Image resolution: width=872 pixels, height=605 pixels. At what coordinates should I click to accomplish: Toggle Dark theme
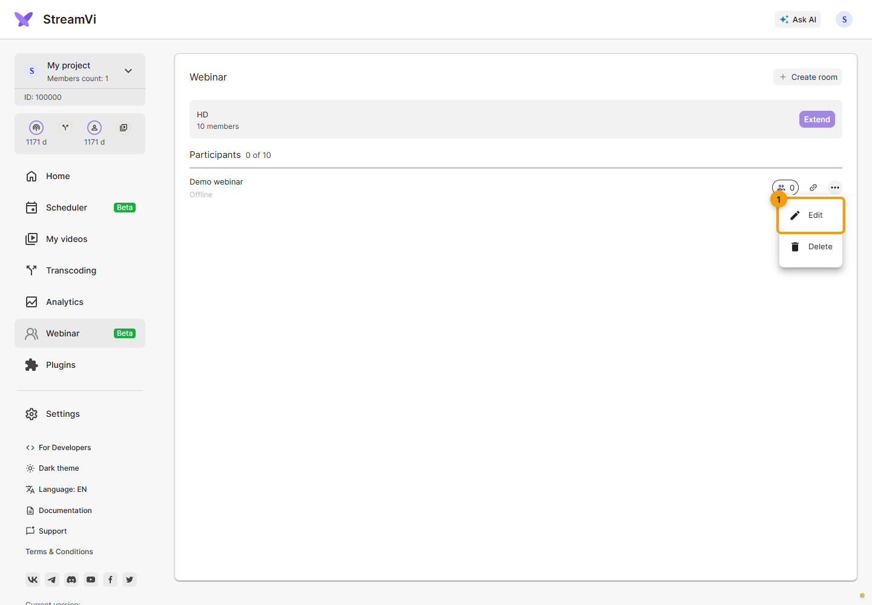tap(52, 468)
